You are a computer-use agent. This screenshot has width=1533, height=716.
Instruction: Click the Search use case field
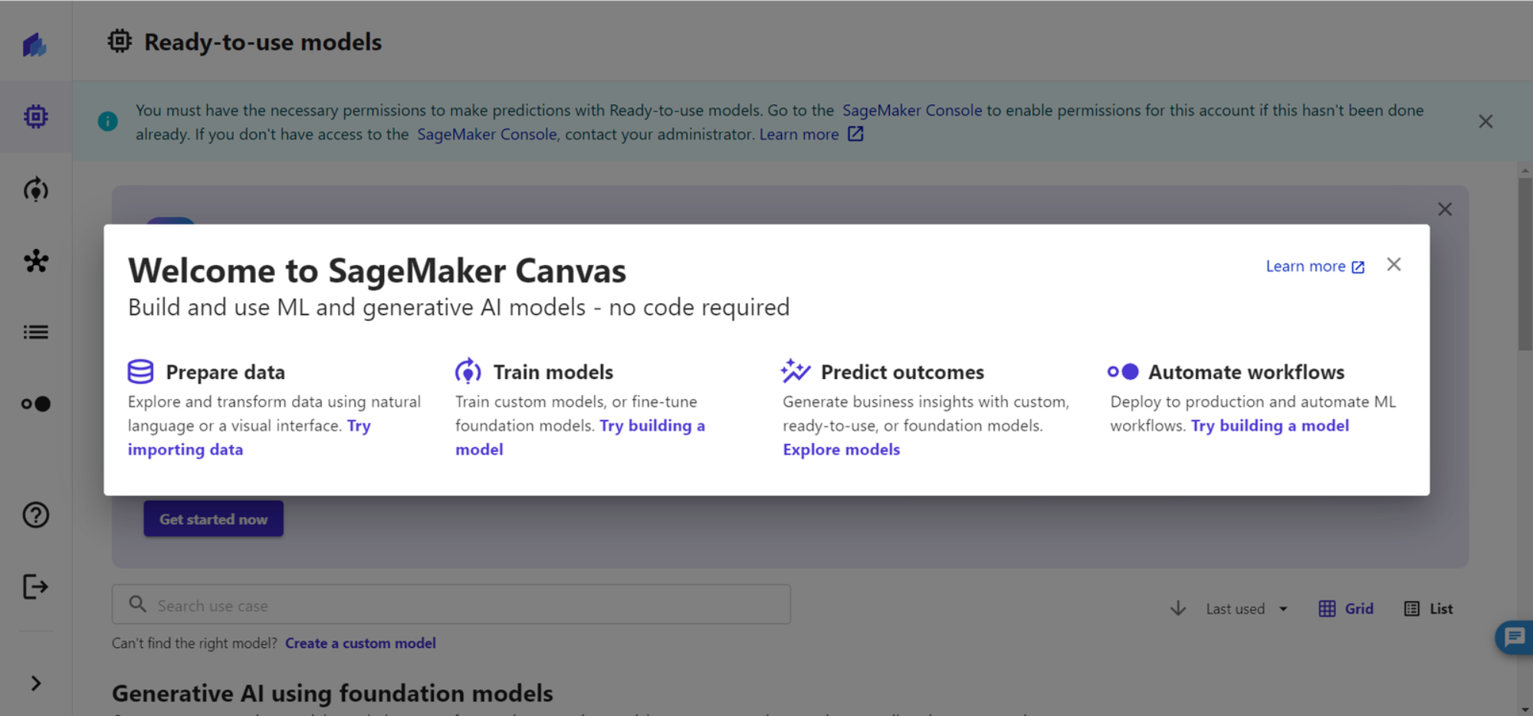point(451,604)
